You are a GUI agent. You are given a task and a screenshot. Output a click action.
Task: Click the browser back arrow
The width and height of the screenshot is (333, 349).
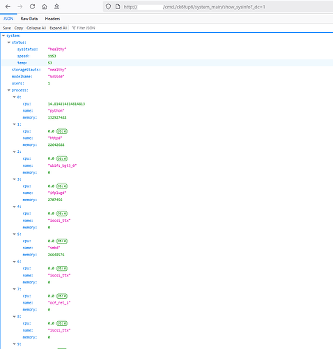tap(8, 7)
